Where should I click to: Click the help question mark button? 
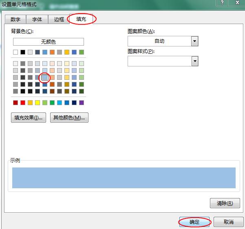coord(222,3)
